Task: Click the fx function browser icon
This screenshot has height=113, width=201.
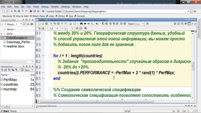Action: pos(147,24)
